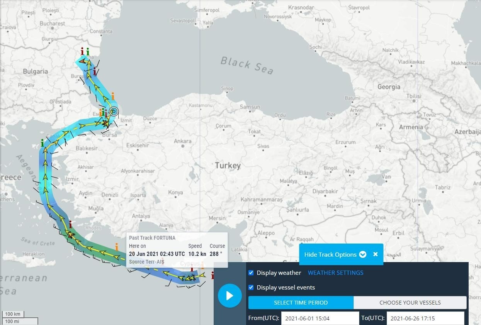Close the track options with the X button
The height and width of the screenshot is (325, 481).
pyautogui.click(x=375, y=254)
